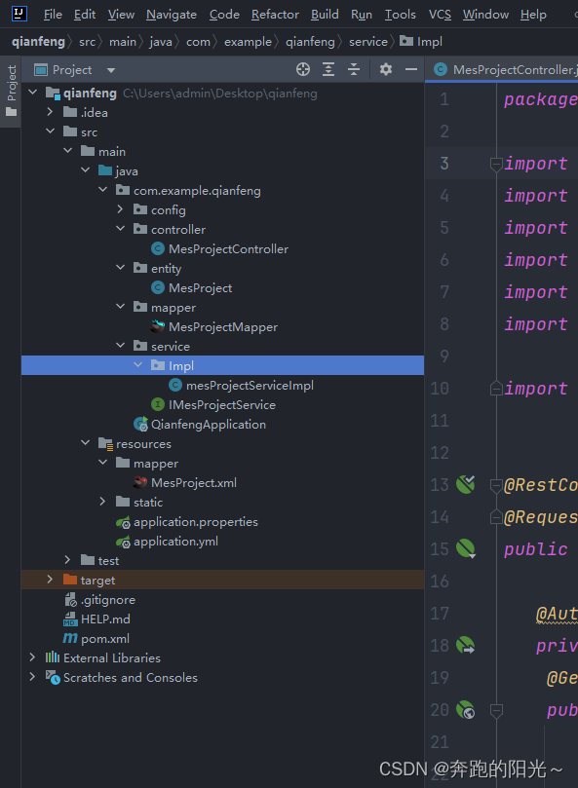Toggle code fold marker on line 13

(x=496, y=485)
